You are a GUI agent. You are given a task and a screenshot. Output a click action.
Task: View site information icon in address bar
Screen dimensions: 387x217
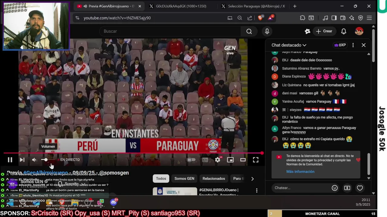tap(77, 18)
